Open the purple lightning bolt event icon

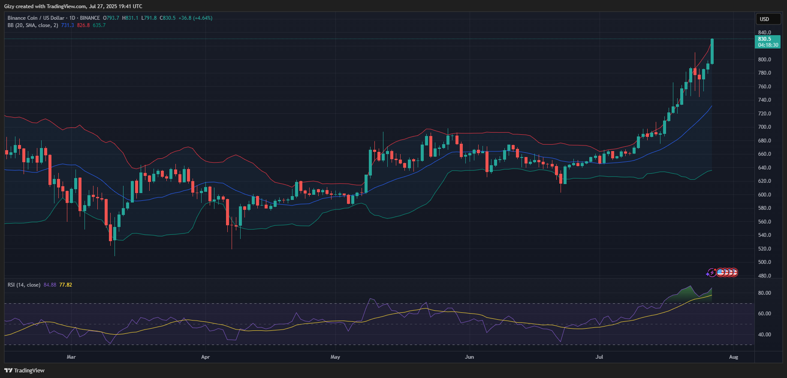coord(712,272)
